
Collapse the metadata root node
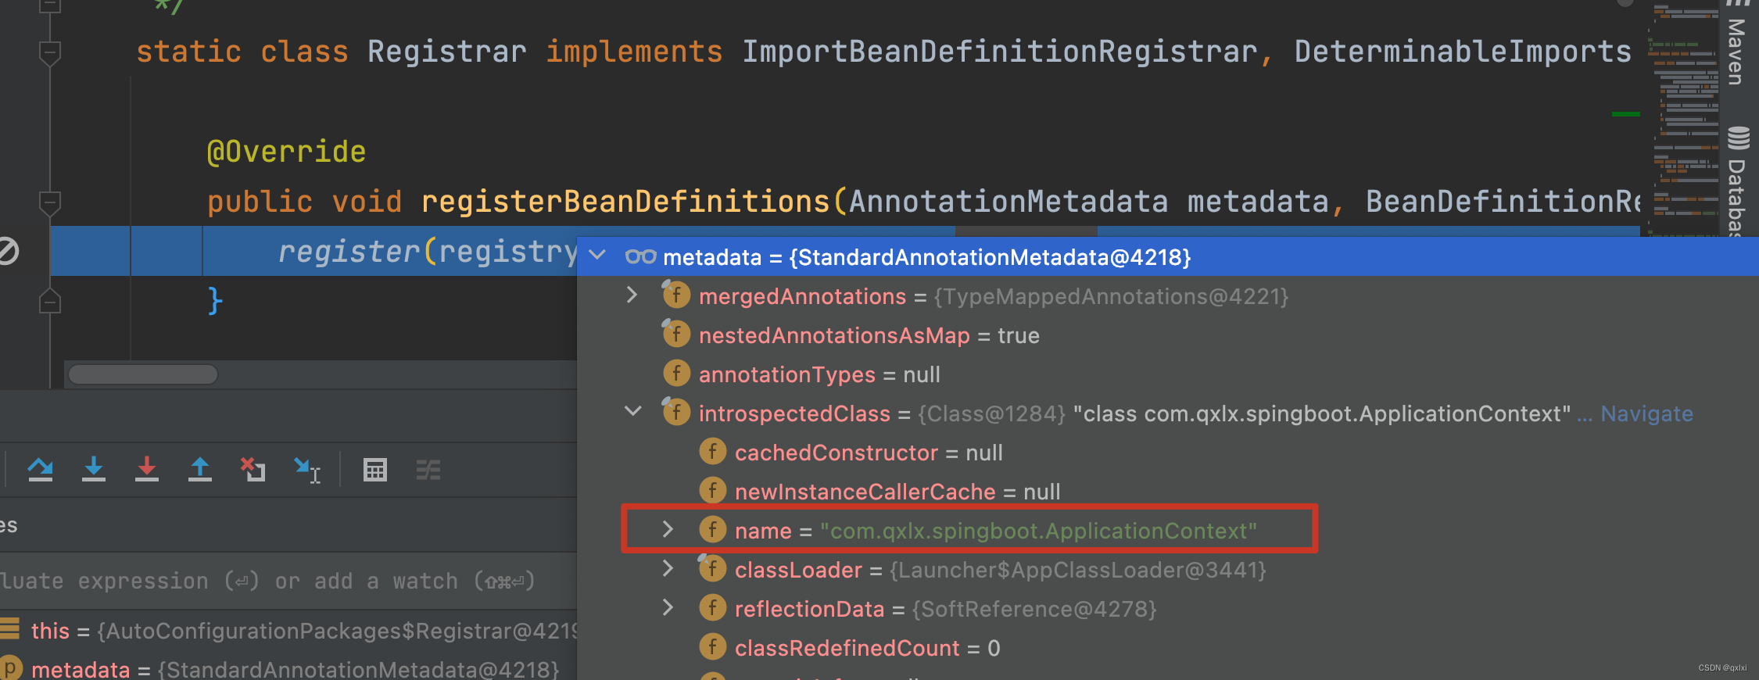597,256
